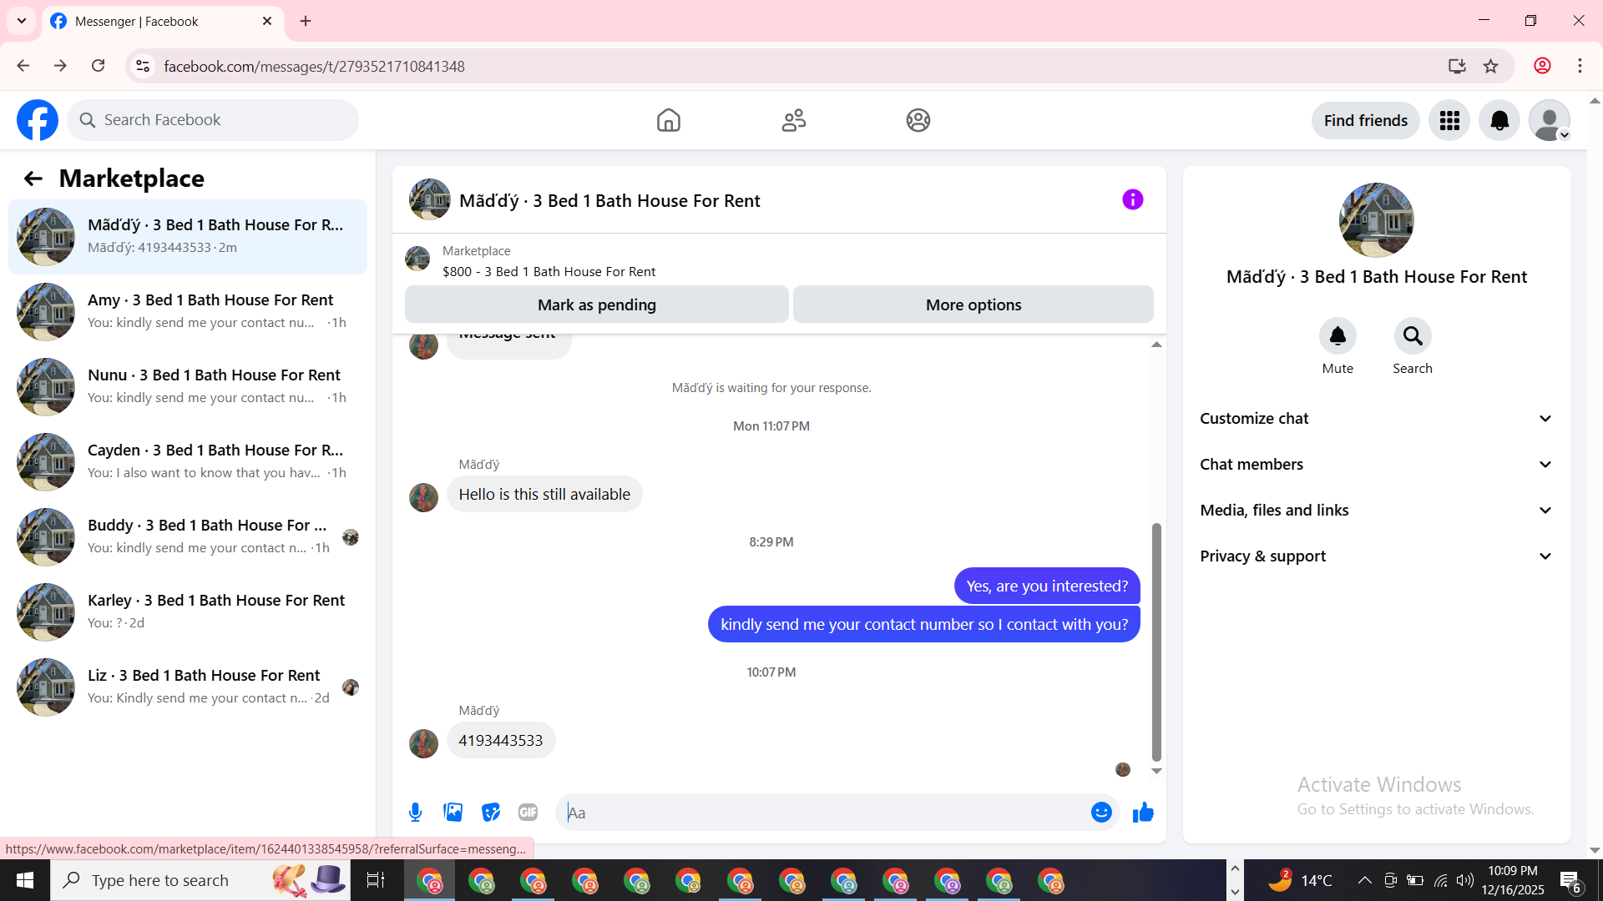Open the Menu grid icon

click(1449, 121)
